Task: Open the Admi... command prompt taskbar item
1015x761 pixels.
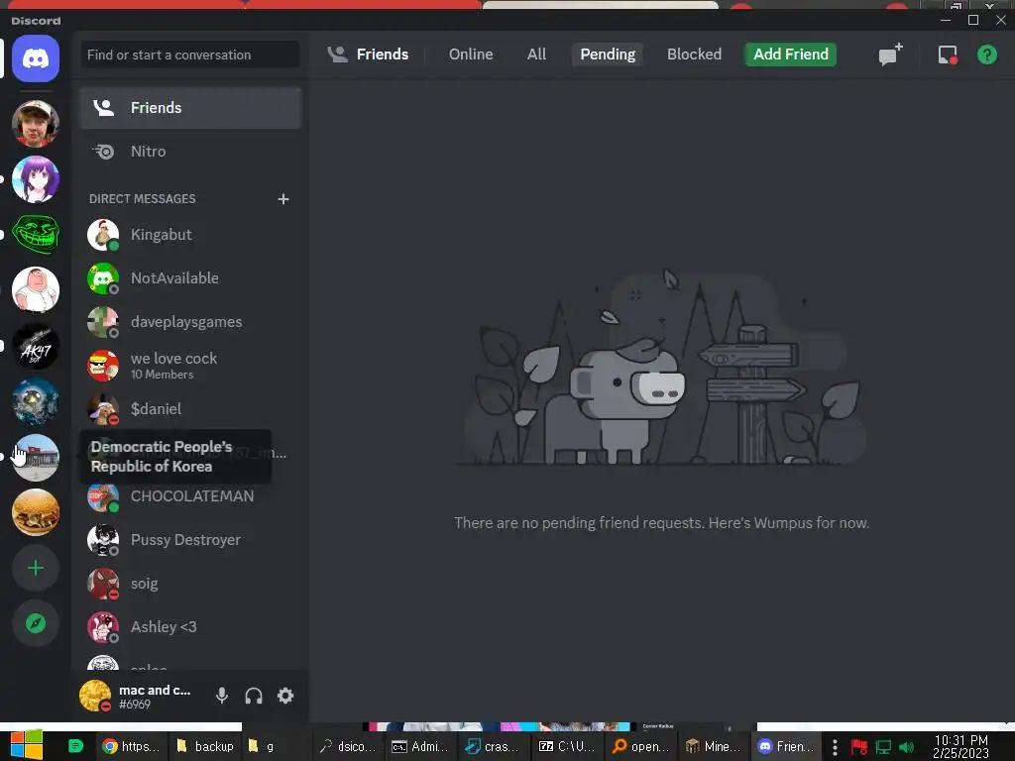Action: pos(420,746)
